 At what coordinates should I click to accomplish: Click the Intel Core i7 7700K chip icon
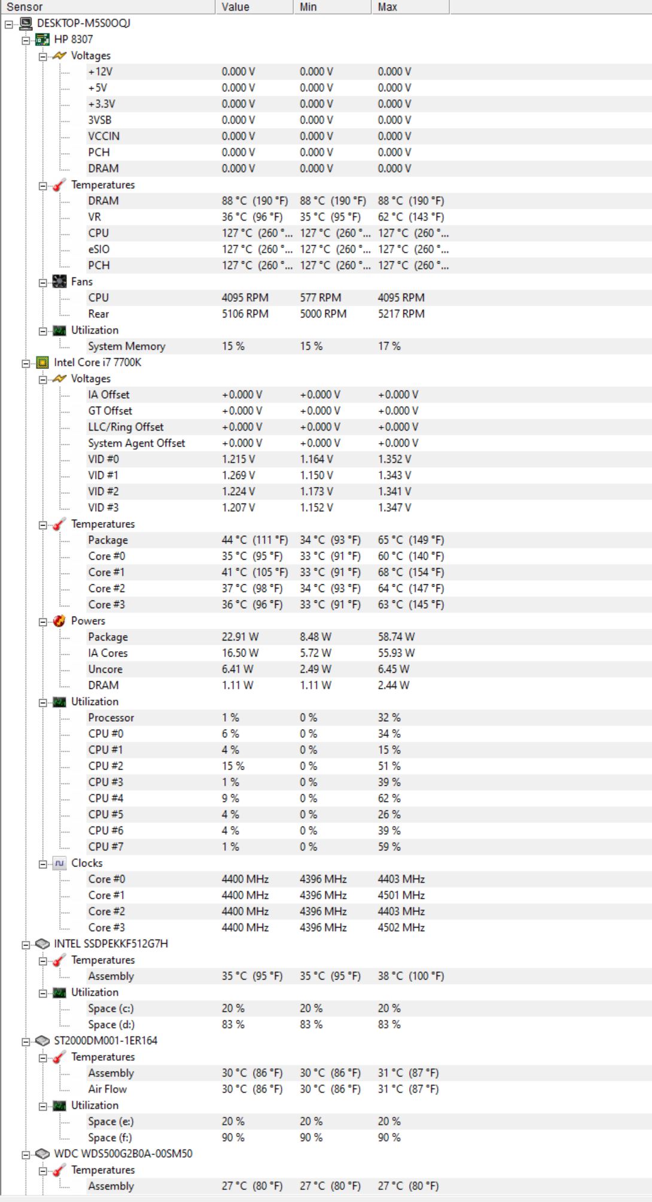click(x=42, y=362)
